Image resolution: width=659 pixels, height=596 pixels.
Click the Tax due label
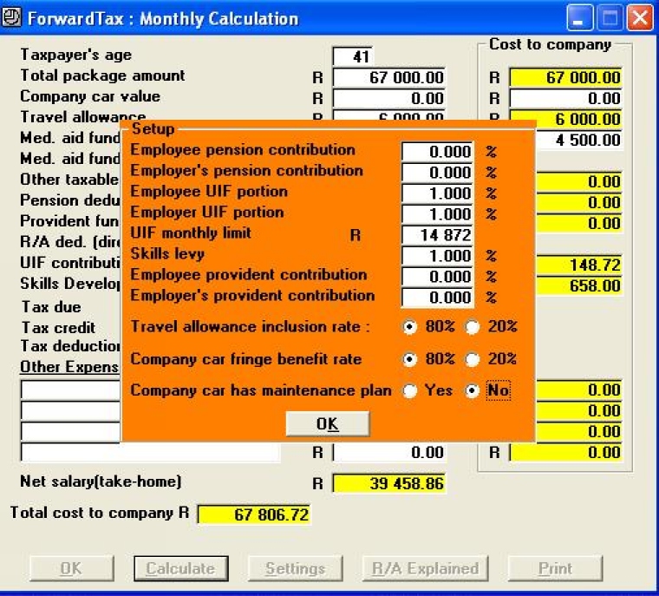click(51, 307)
